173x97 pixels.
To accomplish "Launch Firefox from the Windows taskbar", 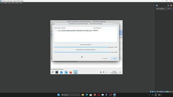I will click(x=95, y=95).
